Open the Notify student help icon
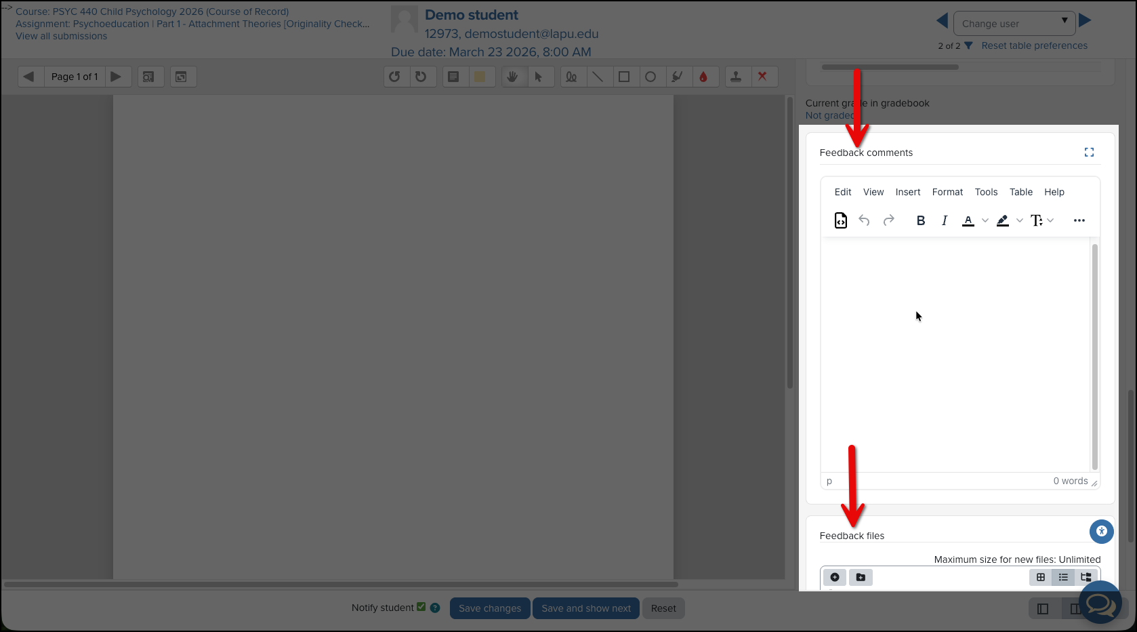This screenshot has width=1137, height=632. click(435, 608)
